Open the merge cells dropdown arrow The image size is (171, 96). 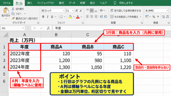coord(141,17)
